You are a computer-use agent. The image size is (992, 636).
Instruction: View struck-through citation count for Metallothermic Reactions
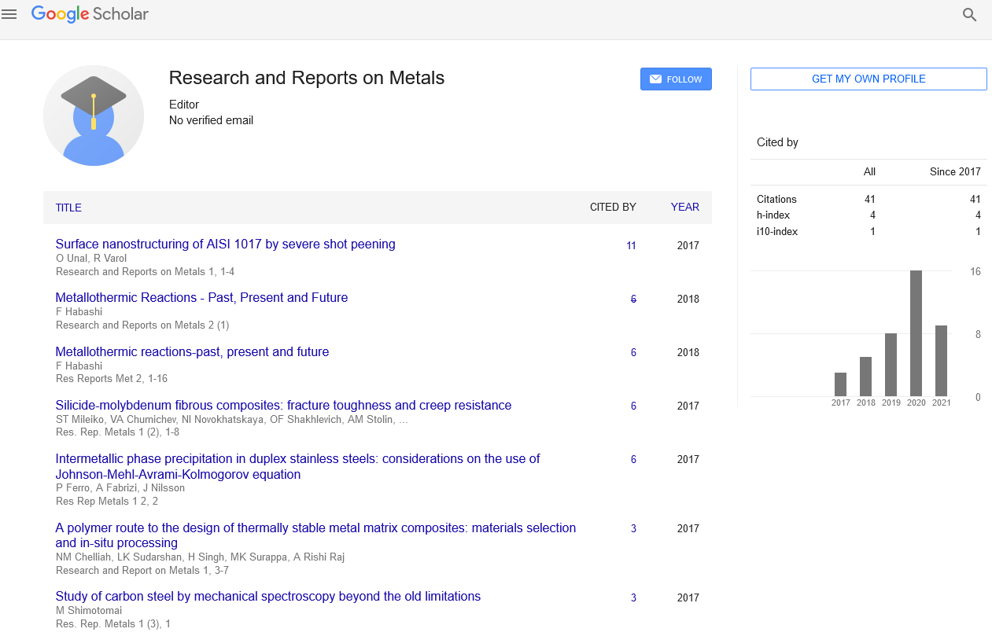coord(633,300)
